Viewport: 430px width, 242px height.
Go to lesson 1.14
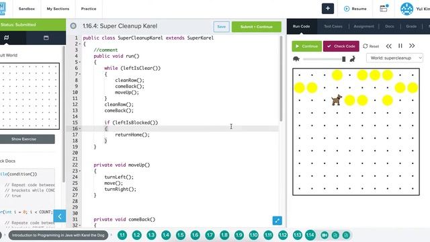point(310,235)
